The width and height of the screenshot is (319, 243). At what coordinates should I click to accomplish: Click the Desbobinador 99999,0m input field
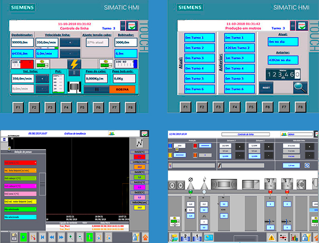click(x=22, y=42)
